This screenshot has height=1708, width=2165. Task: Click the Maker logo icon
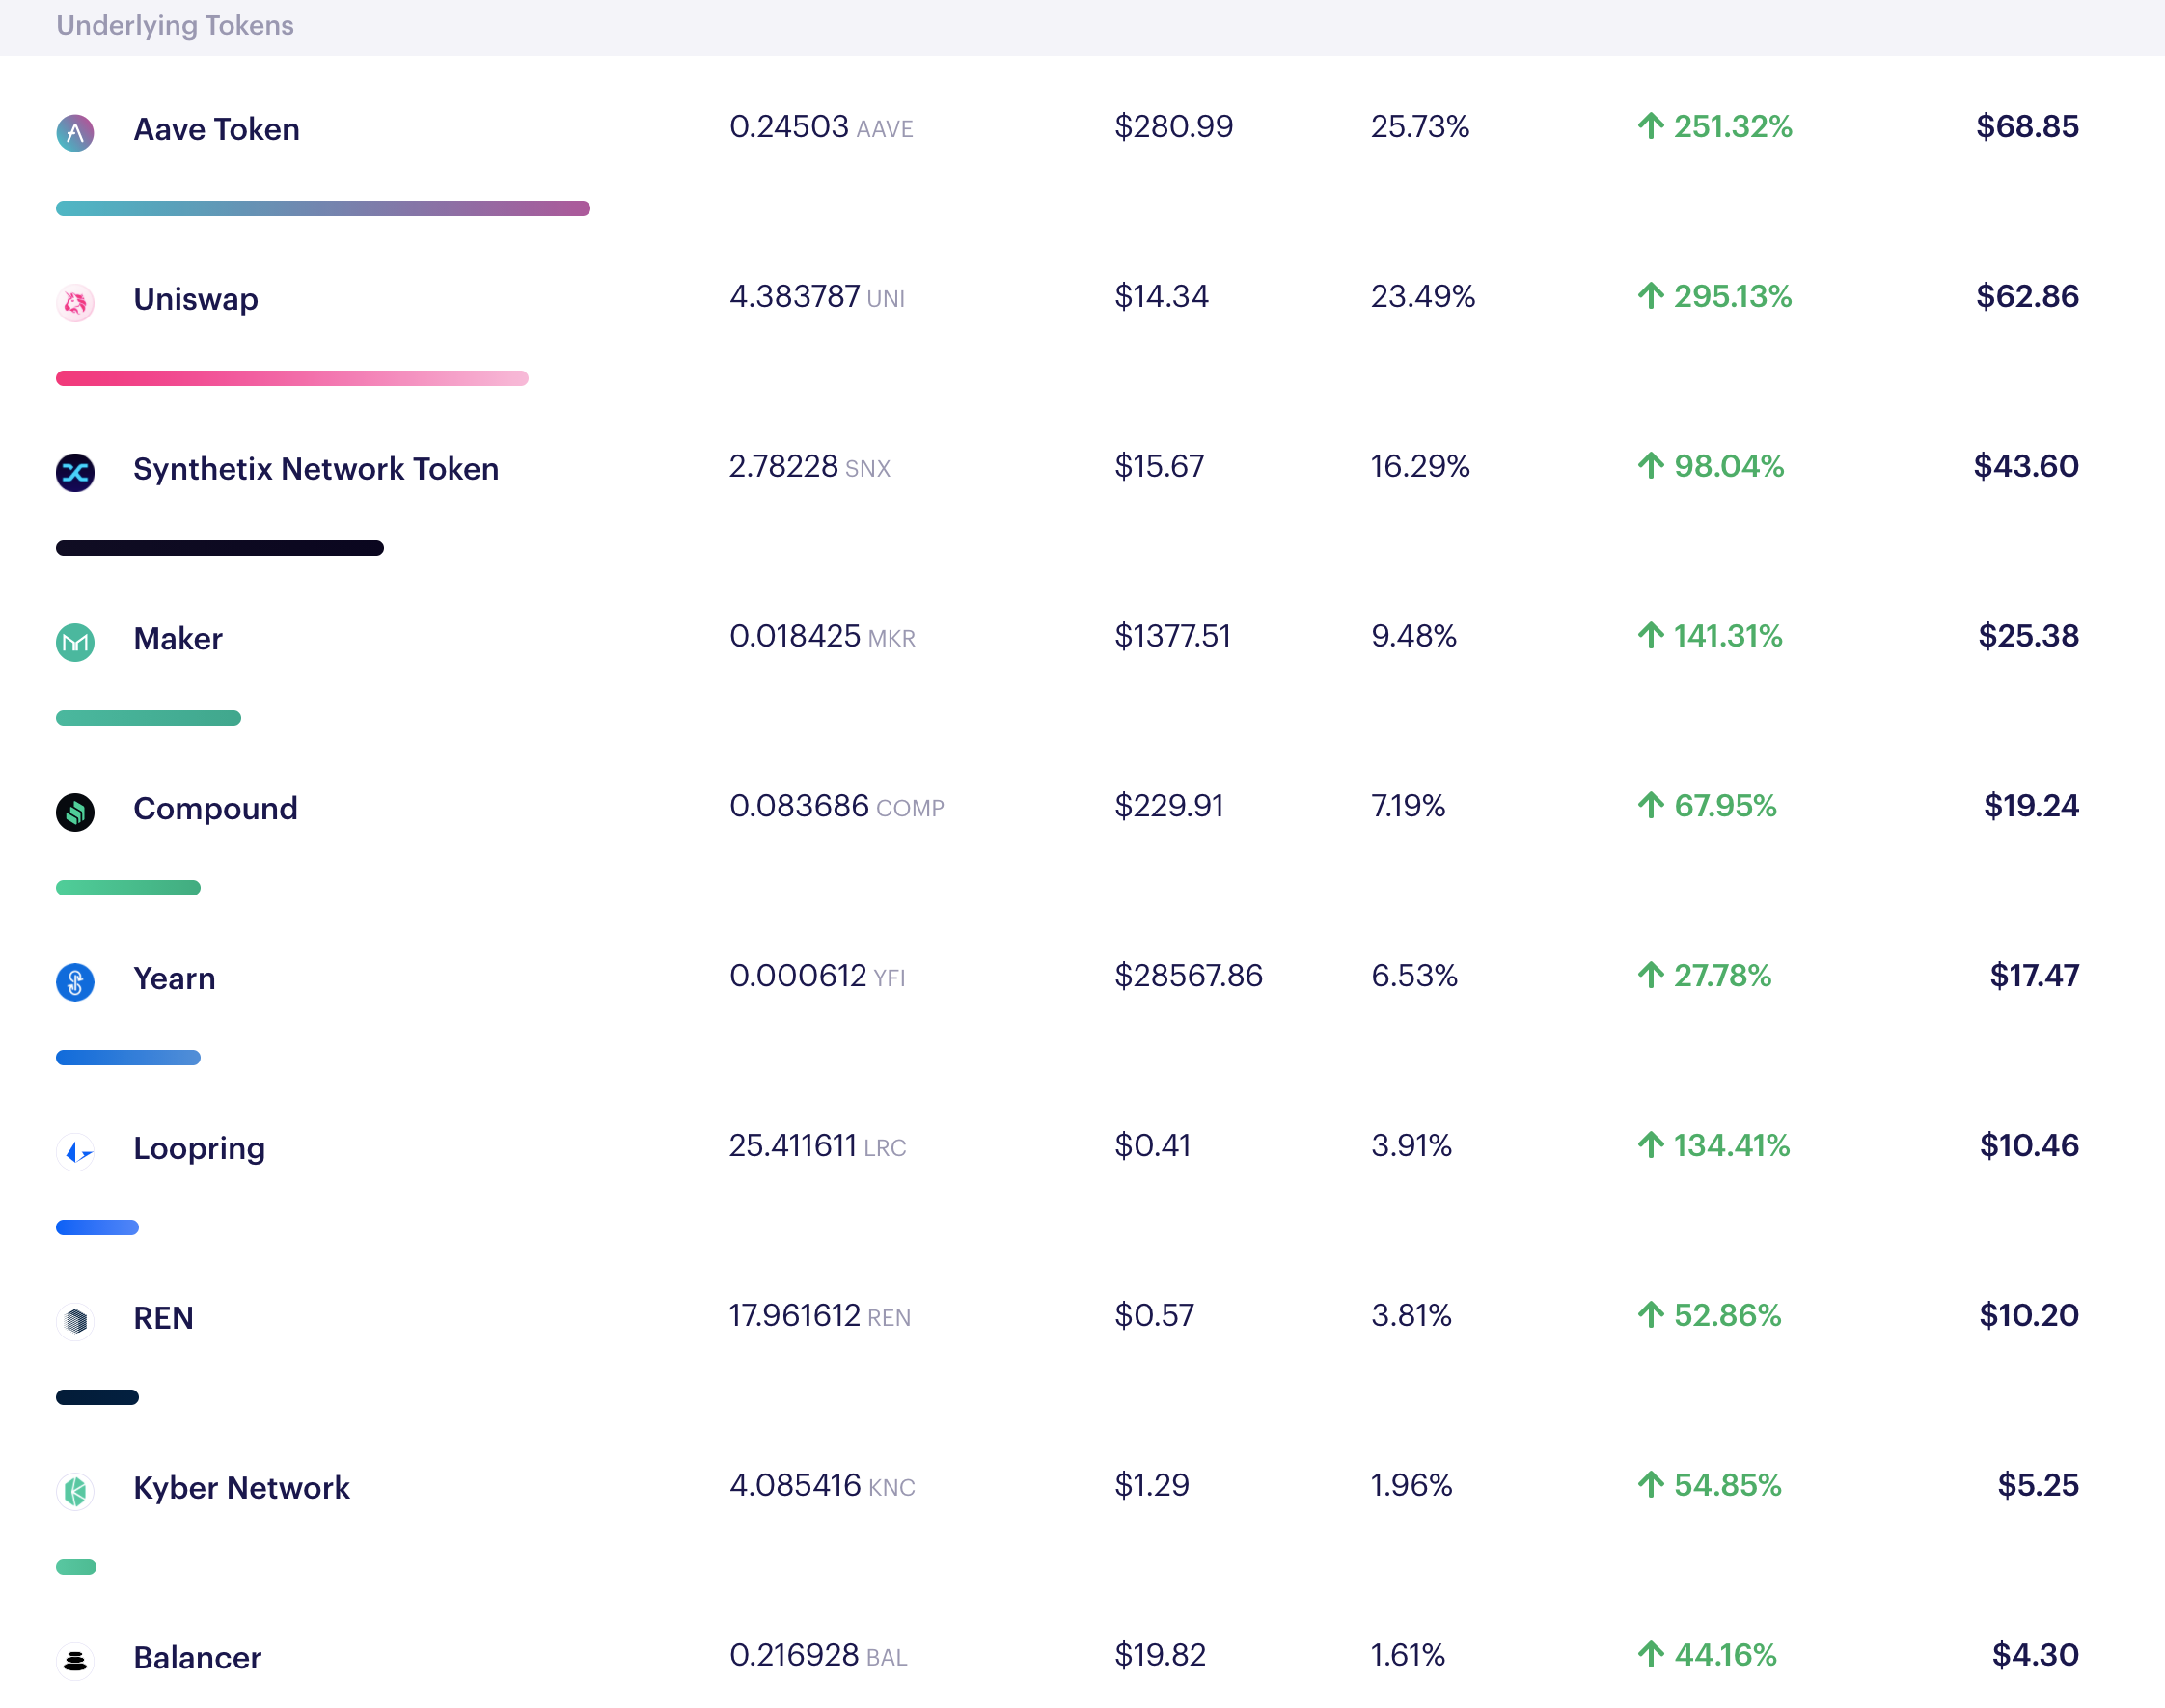(x=75, y=642)
